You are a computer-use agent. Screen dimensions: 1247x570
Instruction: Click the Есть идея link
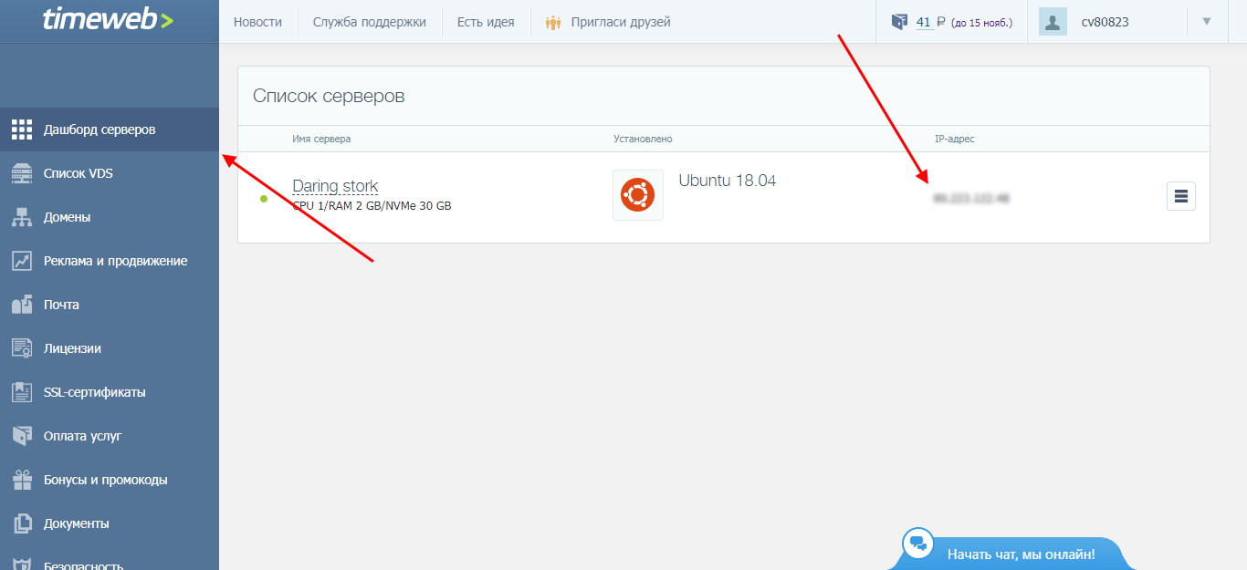click(486, 22)
